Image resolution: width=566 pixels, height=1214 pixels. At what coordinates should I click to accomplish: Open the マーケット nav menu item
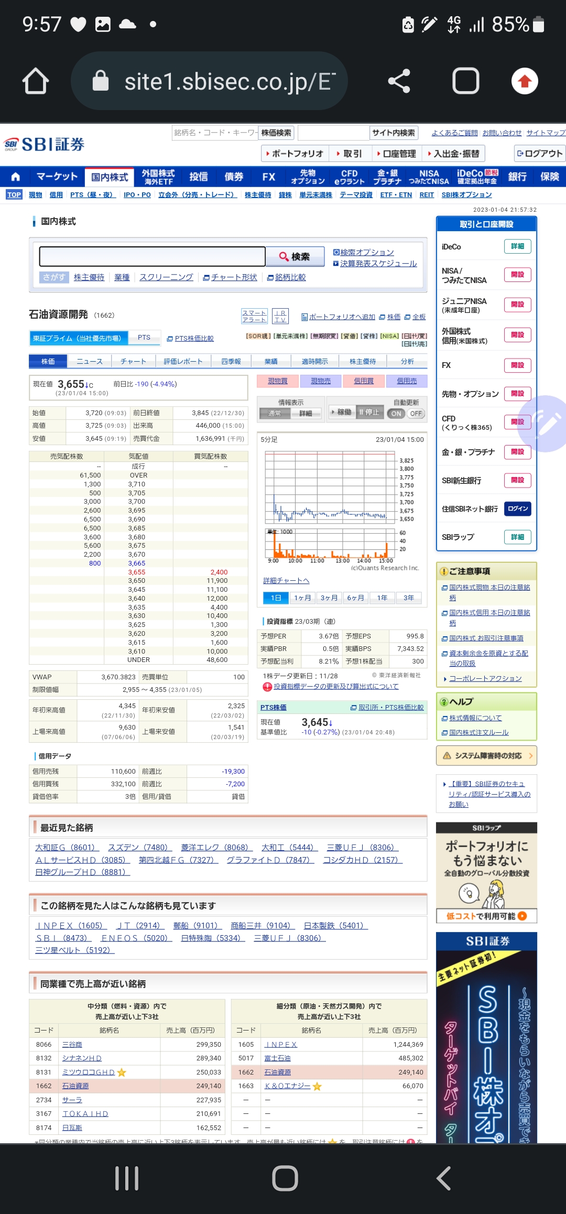point(57,177)
